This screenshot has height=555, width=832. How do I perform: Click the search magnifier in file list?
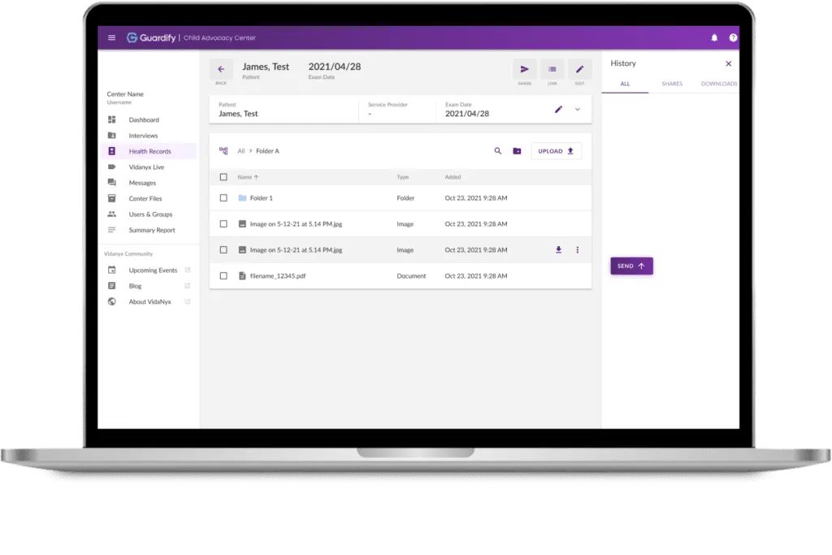point(498,151)
